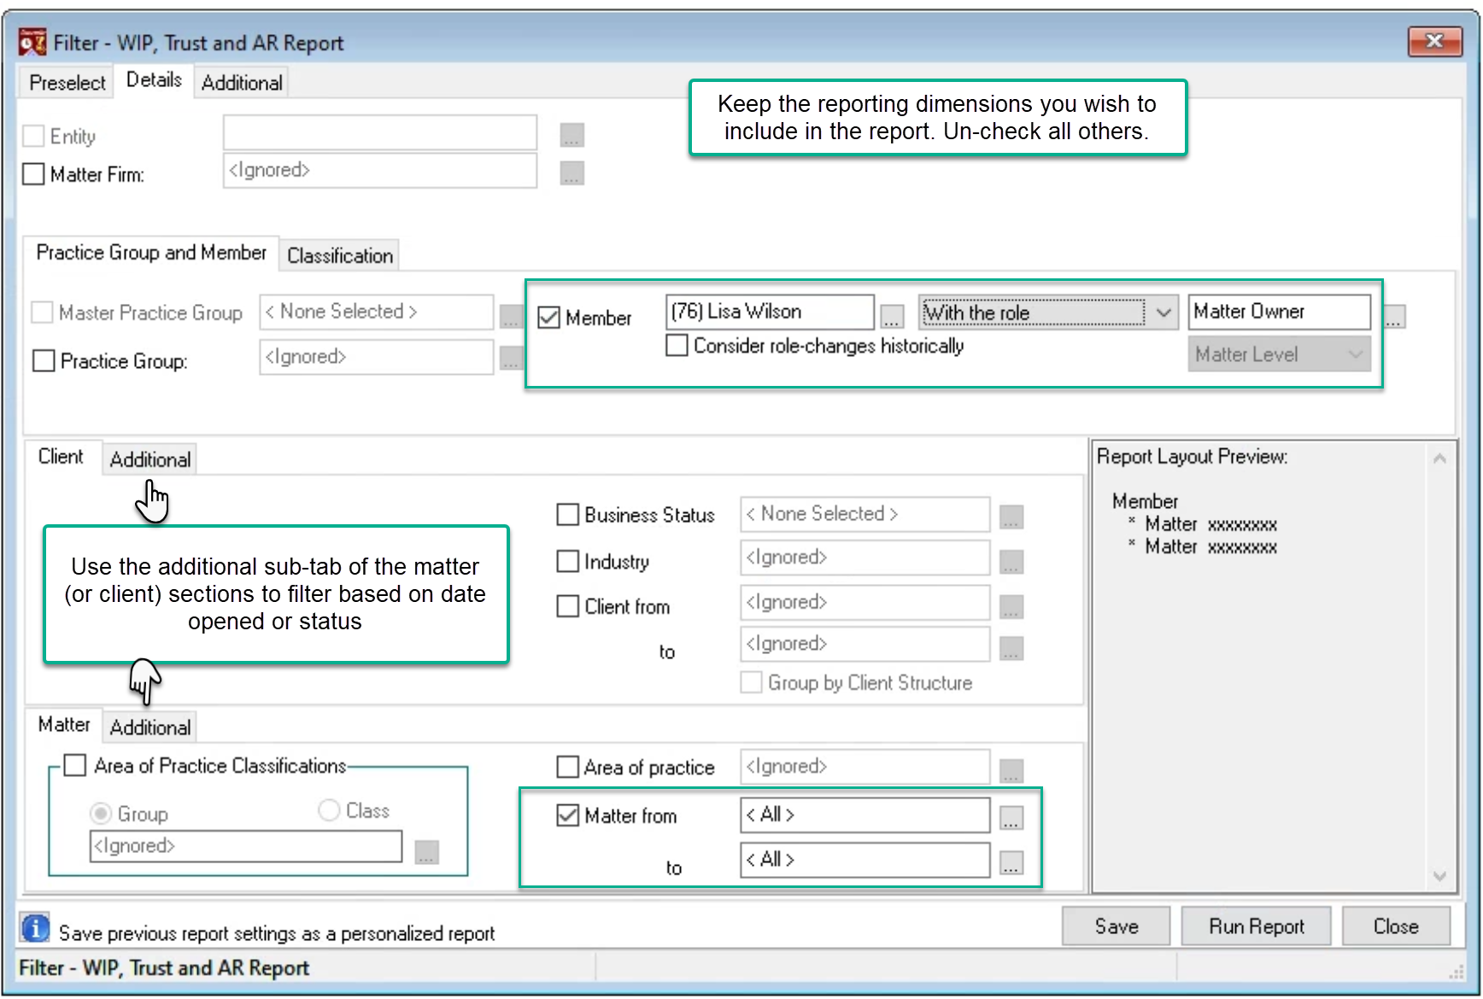Click the Run Report button
1483x999 pixels.
tap(1256, 926)
